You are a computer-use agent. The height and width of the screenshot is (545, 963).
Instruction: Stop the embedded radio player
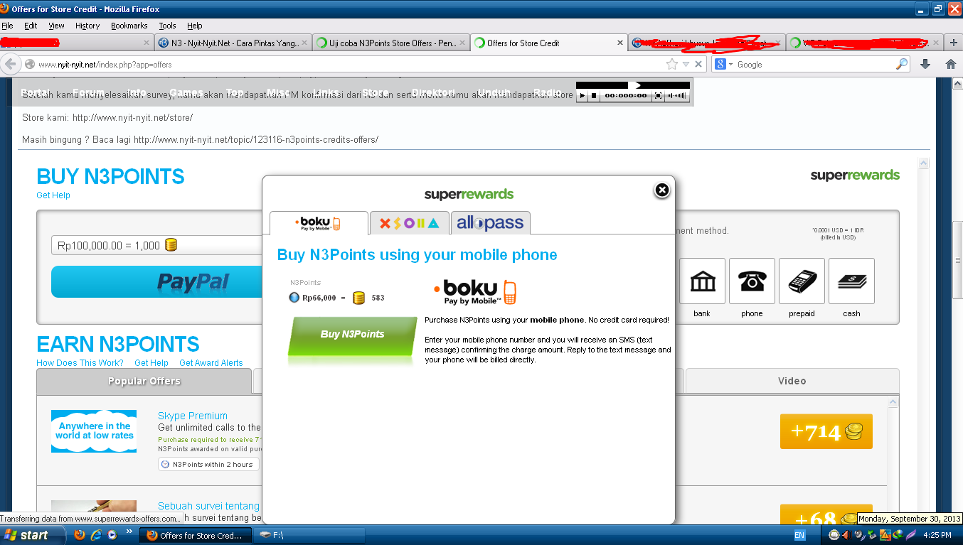click(x=593, y=95)
